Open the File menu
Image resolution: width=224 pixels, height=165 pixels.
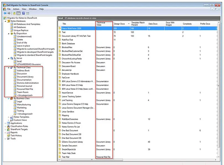coord(9,9)
